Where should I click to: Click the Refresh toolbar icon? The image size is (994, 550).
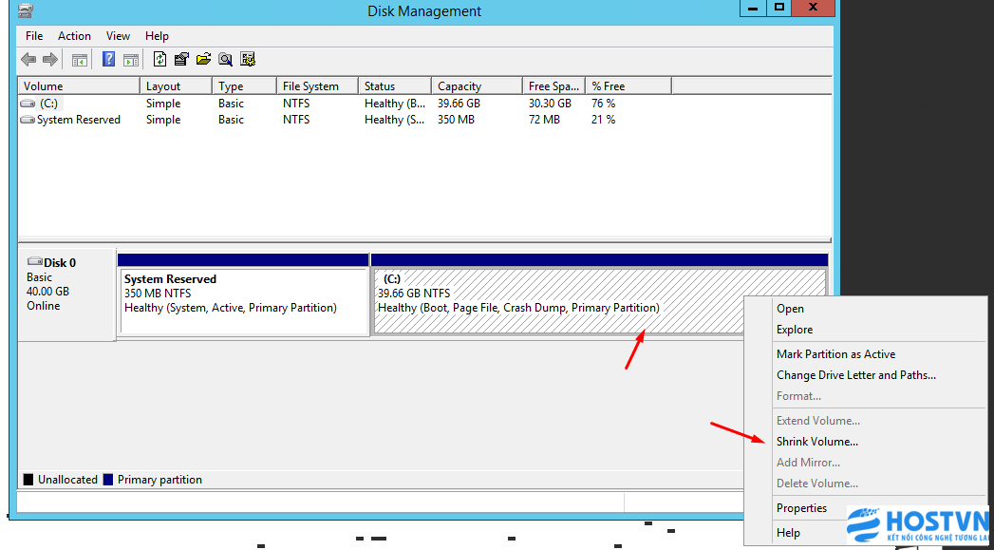coord(160,60)
